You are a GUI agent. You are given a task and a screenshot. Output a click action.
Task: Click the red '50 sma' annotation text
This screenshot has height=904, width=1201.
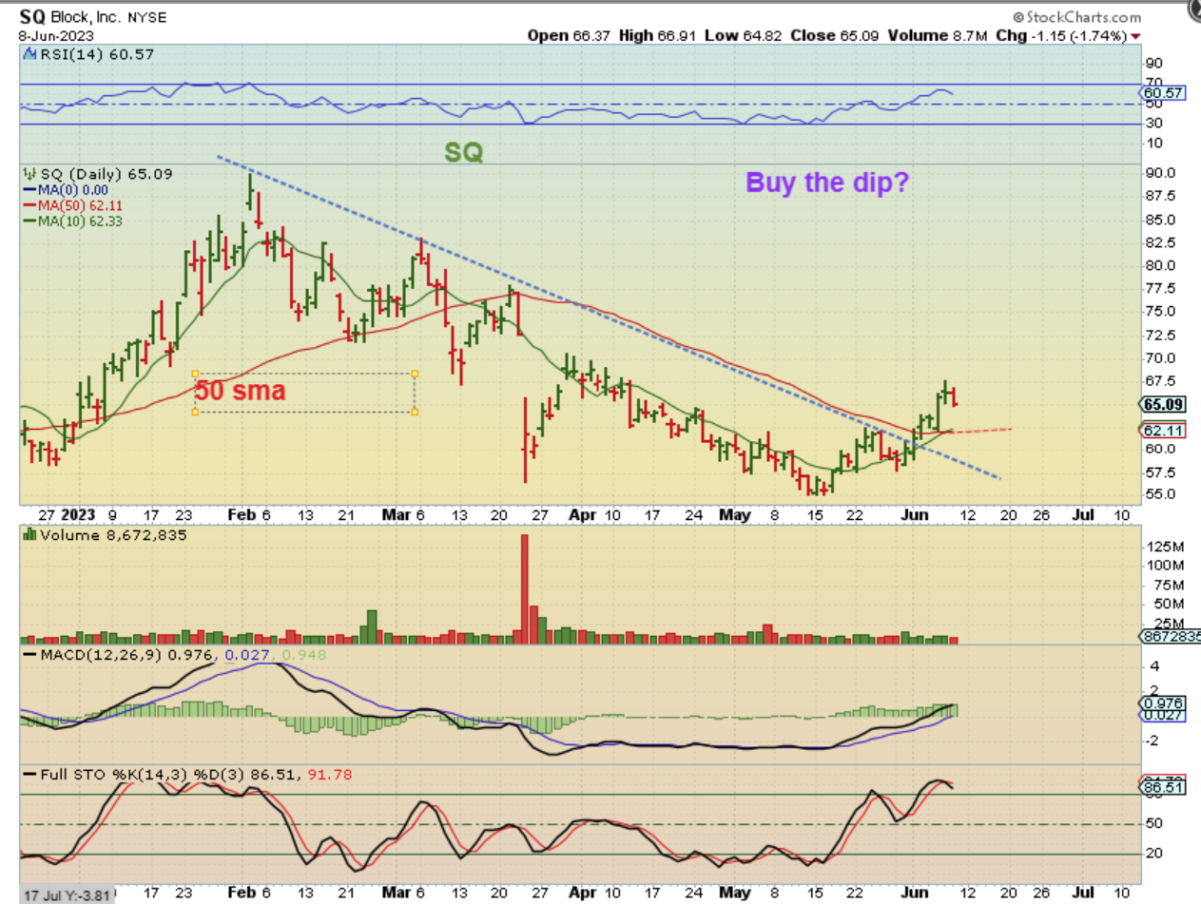tap(241, 390)
